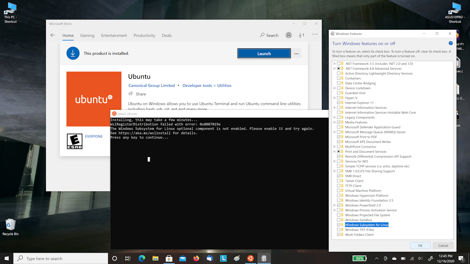Expand Legacy Components node
The height and width of the screenshot is (264, 470).
click(x=335, y=117)
